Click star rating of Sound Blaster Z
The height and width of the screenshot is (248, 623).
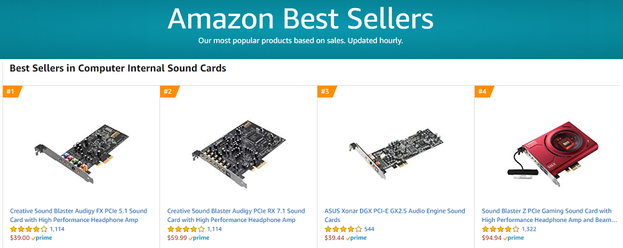pos(501,229)
